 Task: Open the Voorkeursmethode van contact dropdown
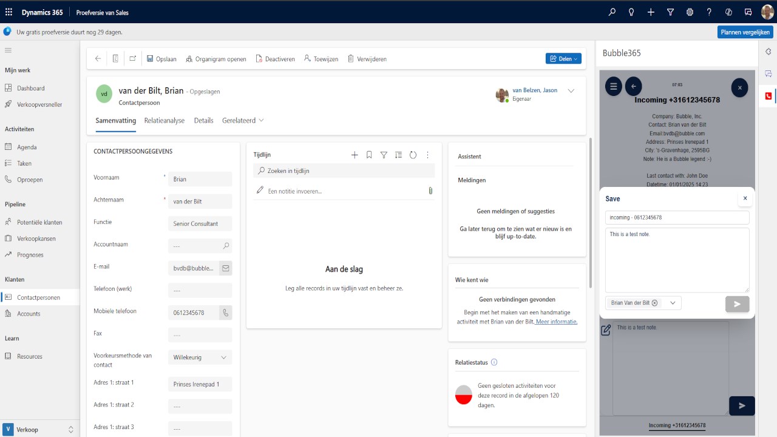tap(200, 357)
